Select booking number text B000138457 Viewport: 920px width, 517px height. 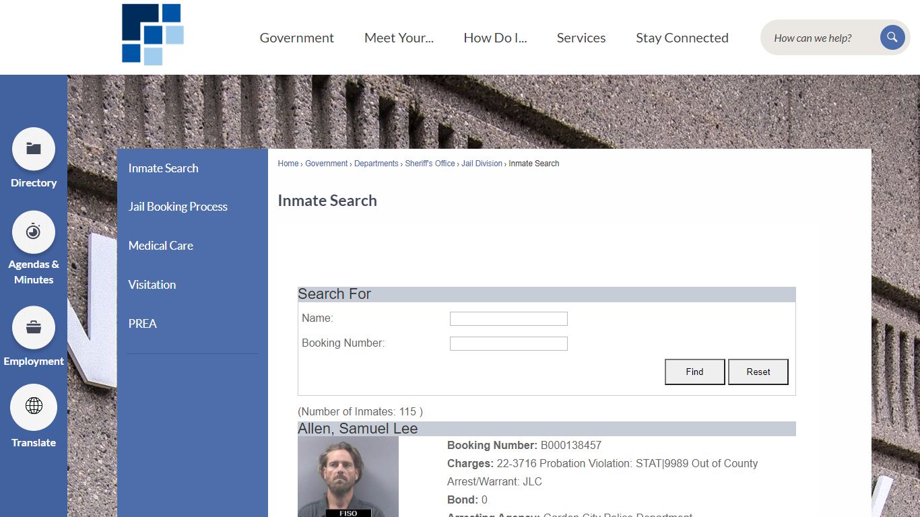571,446
